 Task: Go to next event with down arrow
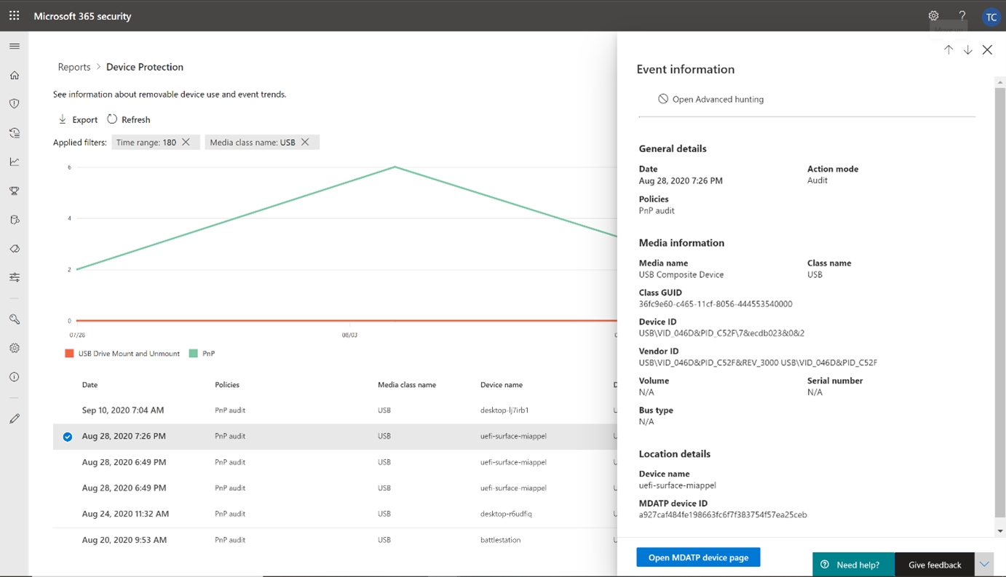click(967, 50)
